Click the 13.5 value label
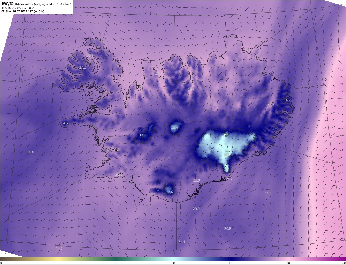Screen dimensions: 346x265 point(143,135)
